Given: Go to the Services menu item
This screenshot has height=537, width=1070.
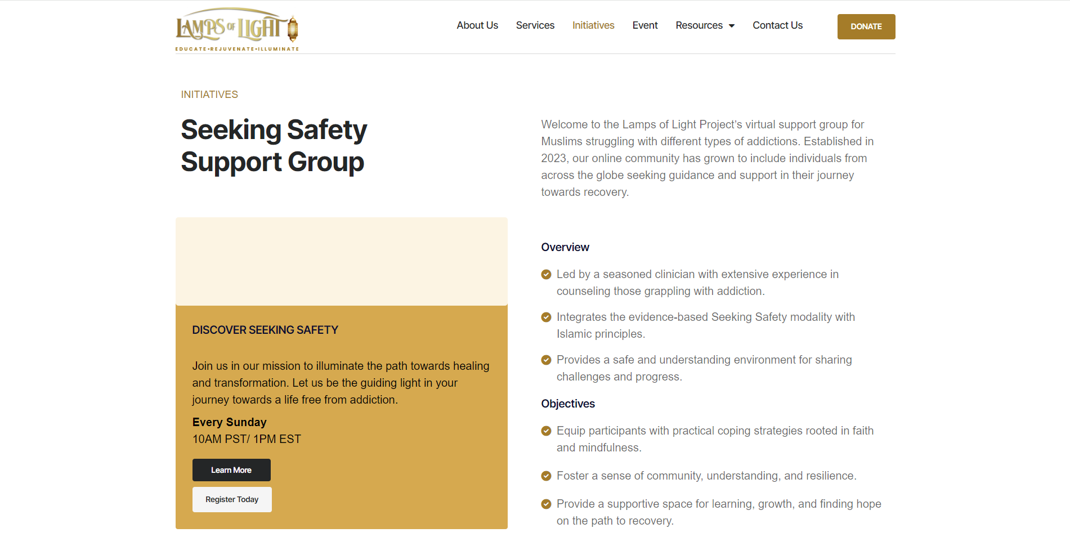Looking at the screenshot, I should pyautogui.click(x=535, y=25).
